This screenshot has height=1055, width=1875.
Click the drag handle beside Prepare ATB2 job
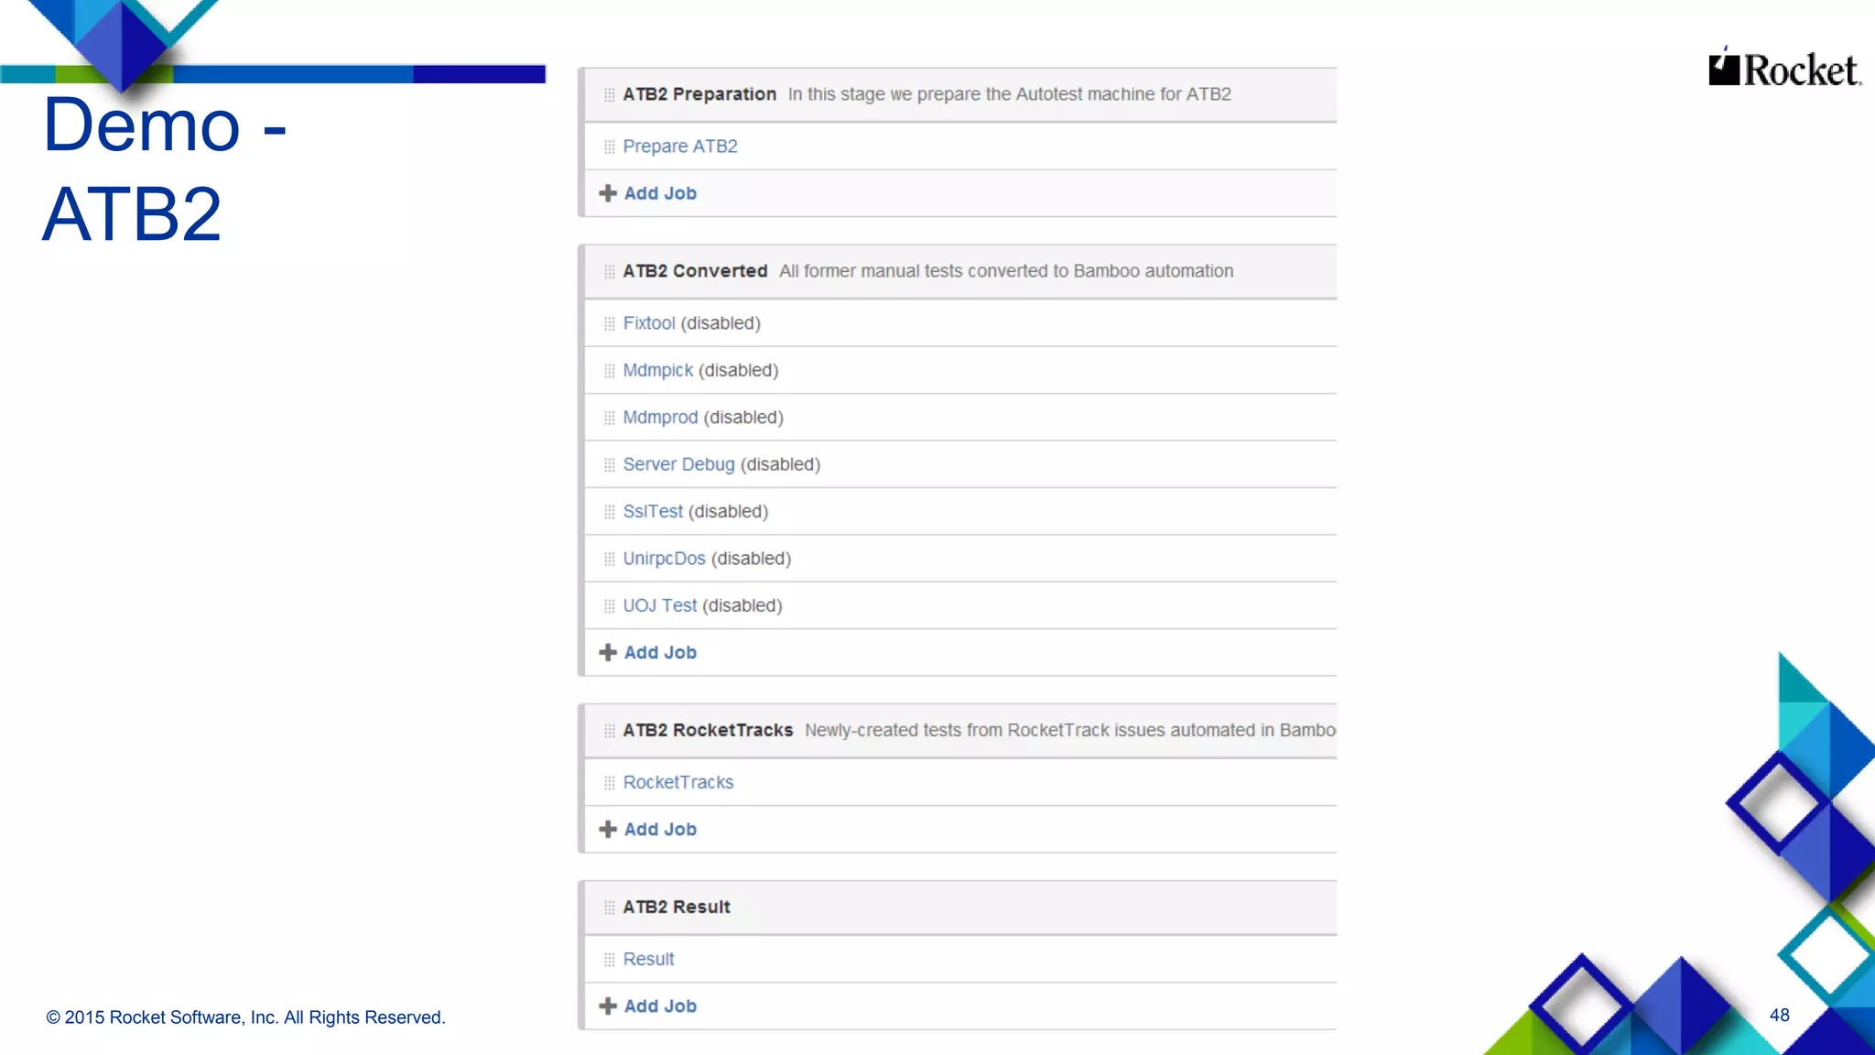[609, 147]
